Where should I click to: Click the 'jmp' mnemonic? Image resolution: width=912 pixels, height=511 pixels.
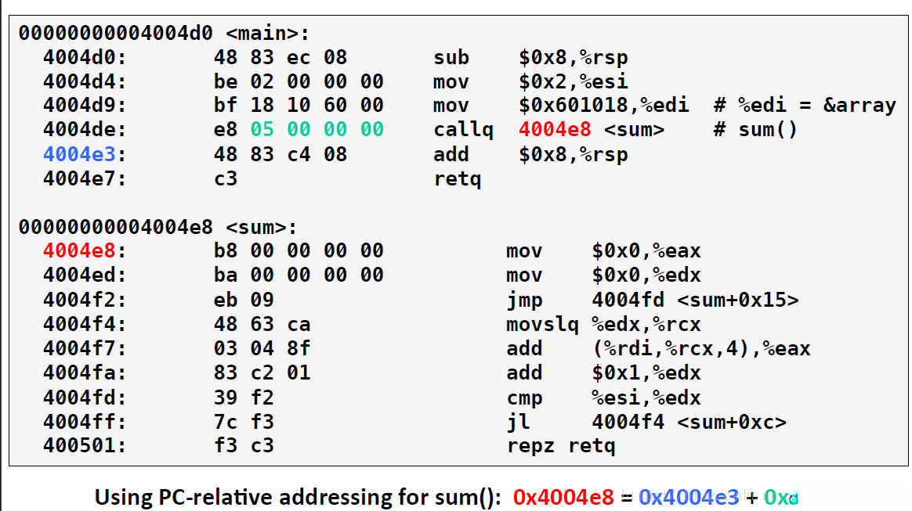pos(525,300)
